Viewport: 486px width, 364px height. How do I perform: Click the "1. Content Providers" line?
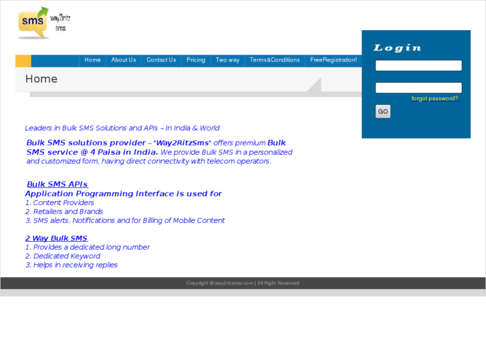click(59, 202)
